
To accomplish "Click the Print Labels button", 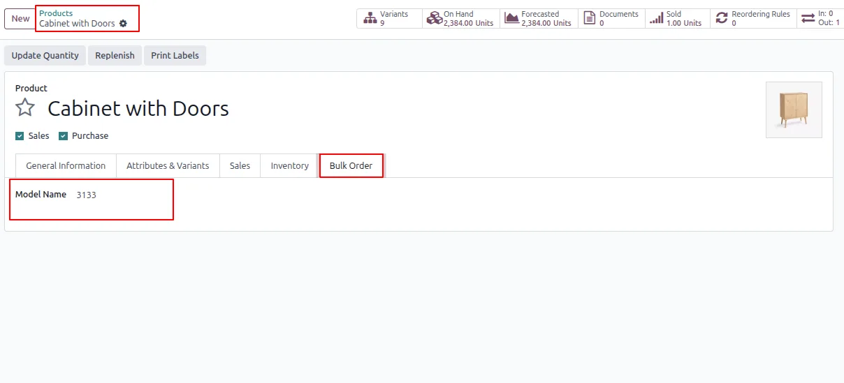I will pyautogui.click(x=175, y=55).
